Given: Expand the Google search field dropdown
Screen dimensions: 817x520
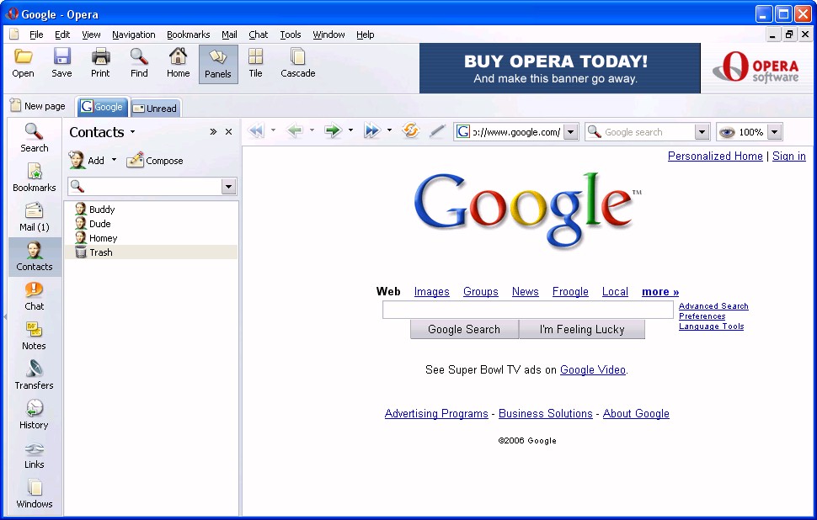Looking at the screenshot, I should [702, 132].
